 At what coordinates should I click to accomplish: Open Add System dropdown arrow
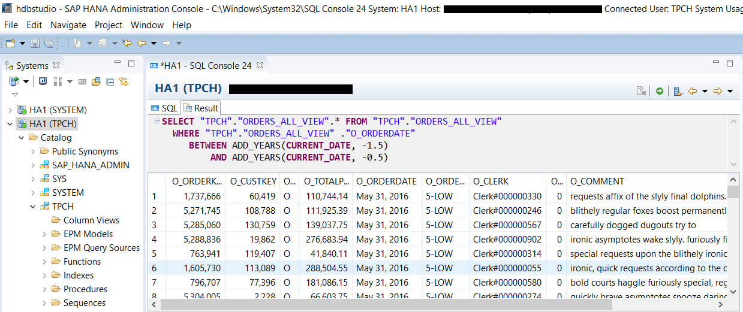(x=26, y=81)
